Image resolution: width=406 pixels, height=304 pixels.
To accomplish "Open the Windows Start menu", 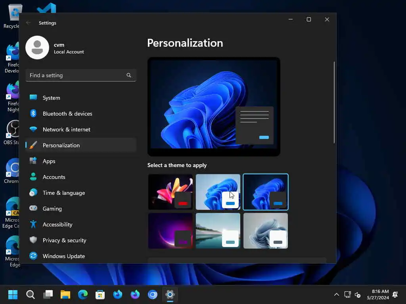I will click(x=13, y=294).
